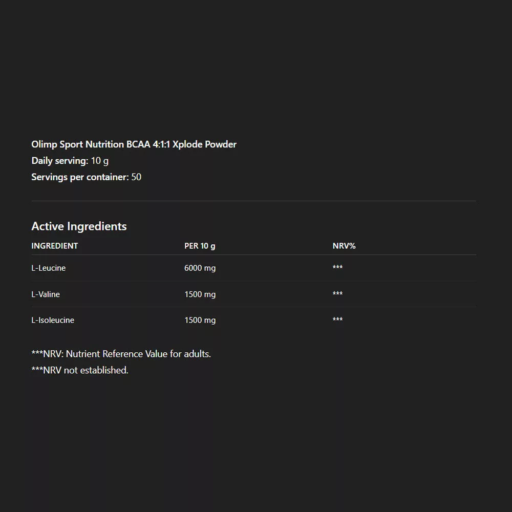Click the "PER 10 g" column header
This screenshot has height=512, width=512.
[x=200, y=246]
